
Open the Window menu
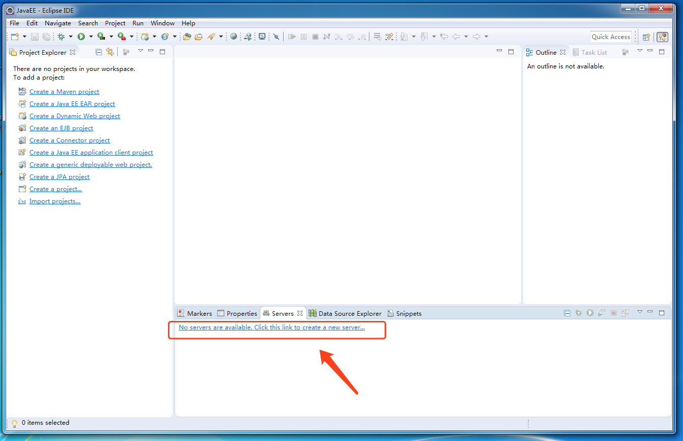(162, 23)
